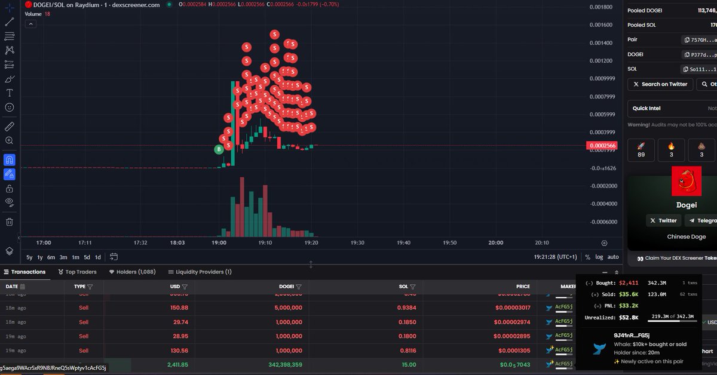
Task: Expand the Quick Intel section
Action: click(x=672, y=109)
